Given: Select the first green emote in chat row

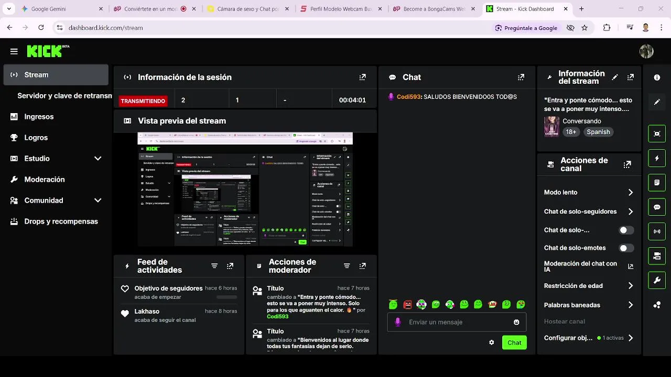Looking at the screenshot, I should [x=393, y=304].
